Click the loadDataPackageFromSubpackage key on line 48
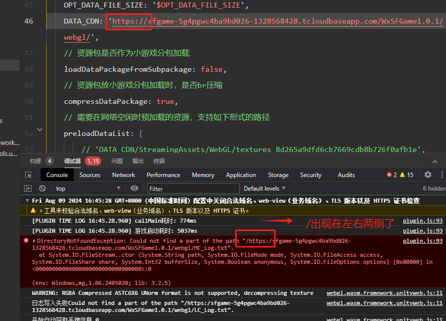The width and height of the screenshot is (446, 321). pos(128,69)
